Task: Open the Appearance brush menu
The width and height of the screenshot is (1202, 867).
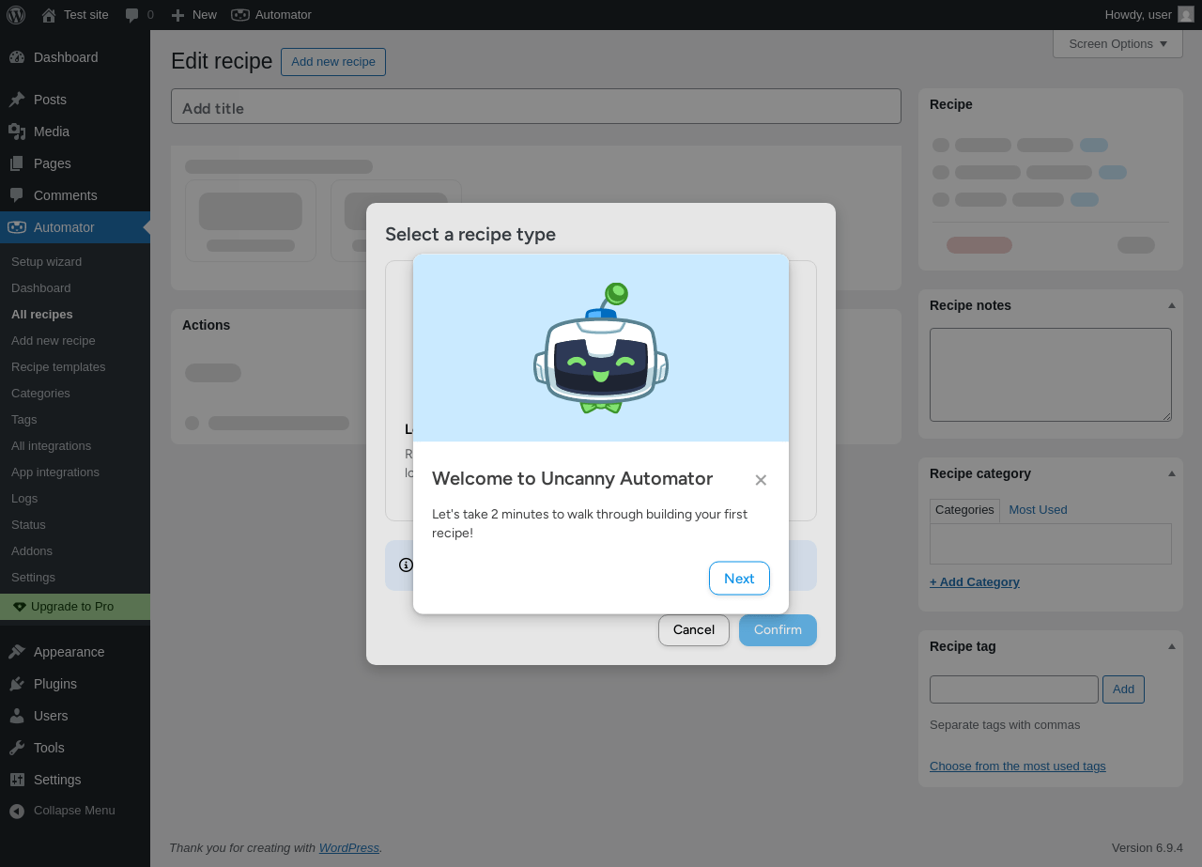Action: [x=75, y=652]
